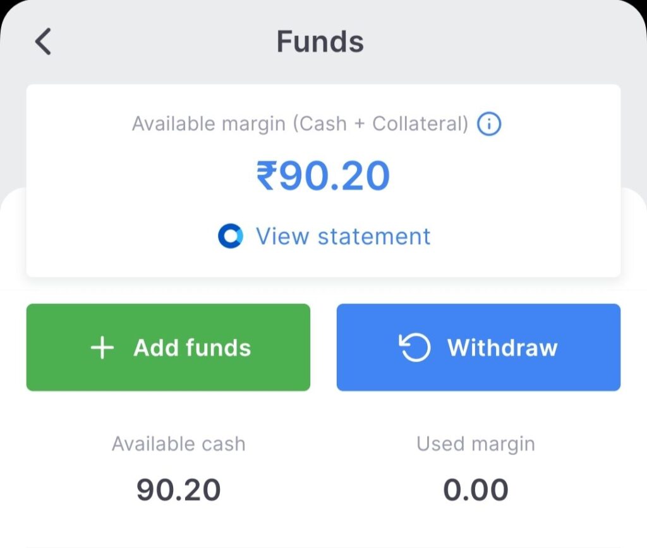This screenshot has height=548, width=647.
Task: Tap the back arrow icon
Action: 43,42
